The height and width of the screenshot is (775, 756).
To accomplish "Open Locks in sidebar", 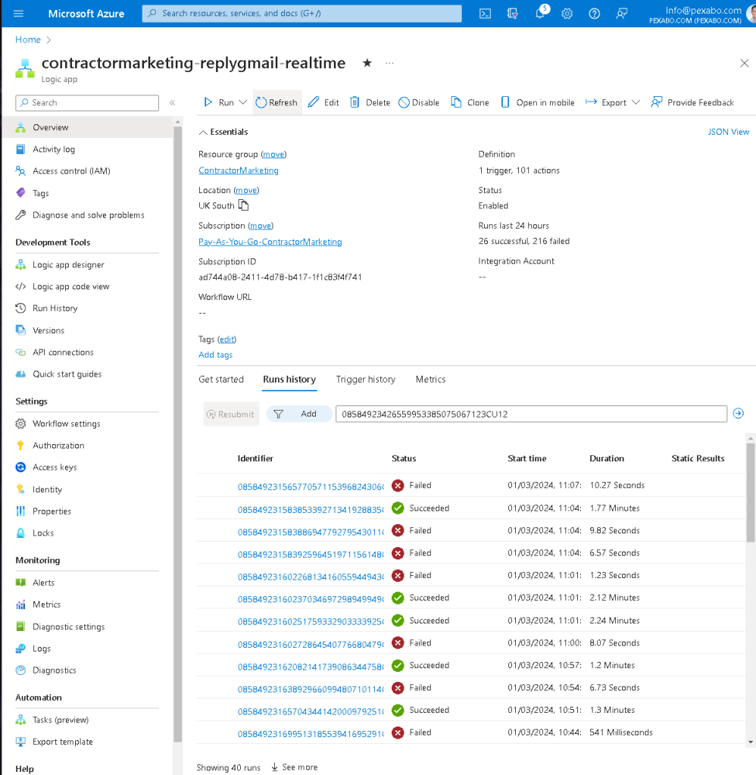I will 43,533.
